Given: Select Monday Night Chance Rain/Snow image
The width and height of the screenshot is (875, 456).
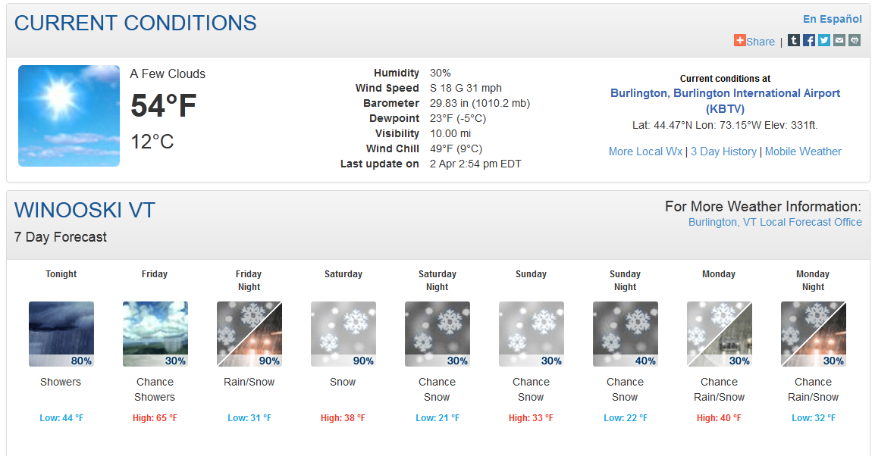Looking at the screenshot, I should 814,334.
